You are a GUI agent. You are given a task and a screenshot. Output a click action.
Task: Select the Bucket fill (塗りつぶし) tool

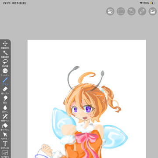5,127
